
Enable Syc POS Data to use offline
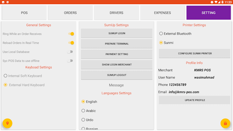pos(70,61)
